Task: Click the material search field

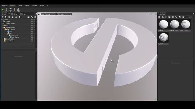Action: [188, 17]
